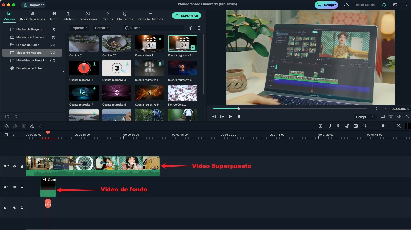The height and width of the screenshot is (230, 411).
Task: Open the Transiciones tab
Action: [x=88, y=16]
